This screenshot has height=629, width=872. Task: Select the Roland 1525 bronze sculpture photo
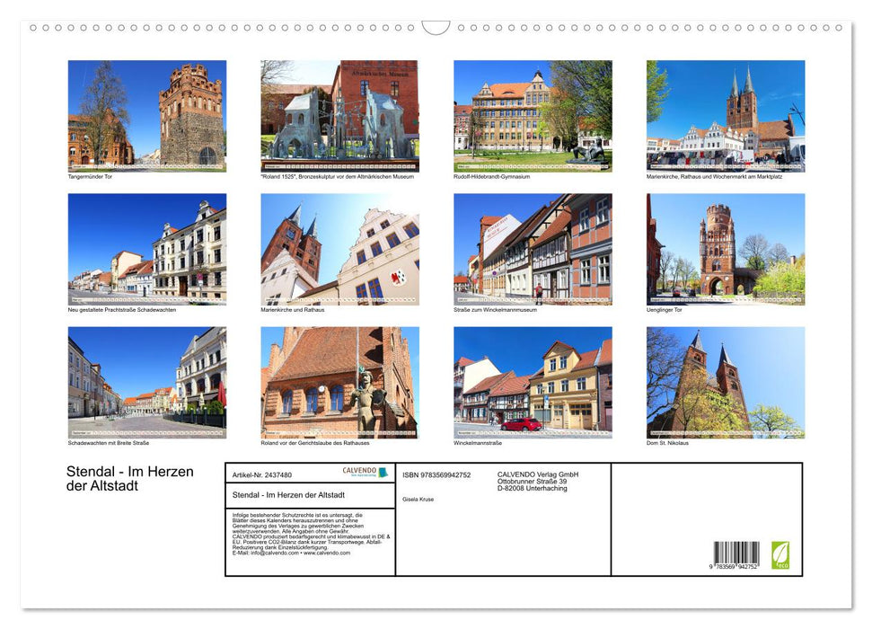(x=339, y=116)
